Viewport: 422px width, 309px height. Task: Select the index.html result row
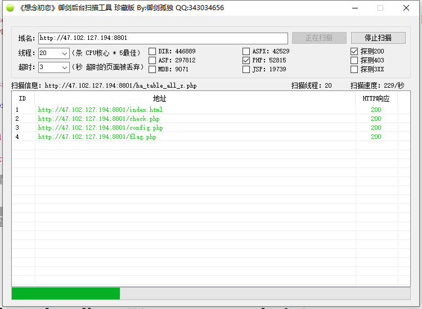point(211,110)
